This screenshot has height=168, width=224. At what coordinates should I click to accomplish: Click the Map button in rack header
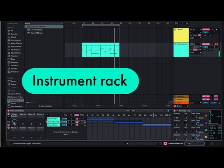(x=133, y=111)
